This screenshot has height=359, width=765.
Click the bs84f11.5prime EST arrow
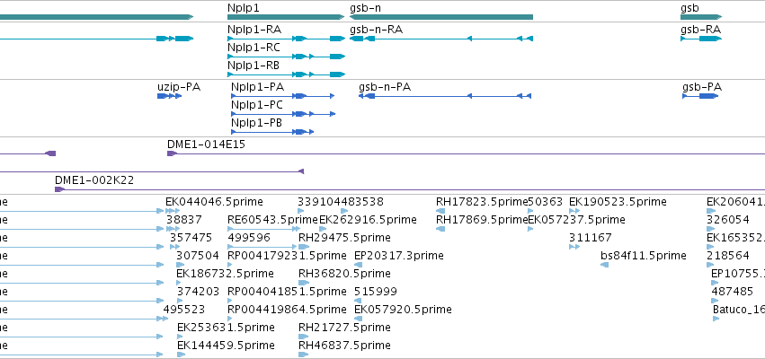click(x=604, y=265)
